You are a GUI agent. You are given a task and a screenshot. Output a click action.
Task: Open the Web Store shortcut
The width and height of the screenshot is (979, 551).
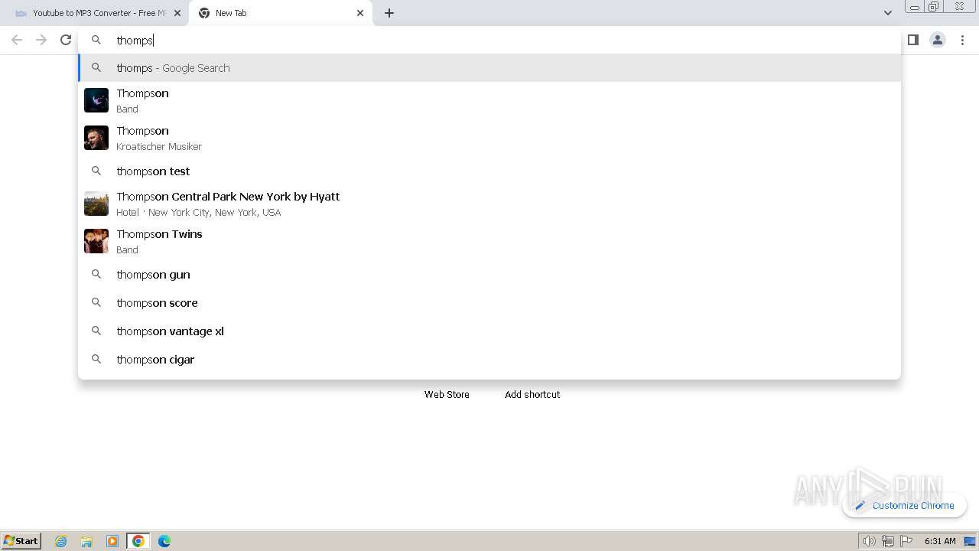(447, 394)
